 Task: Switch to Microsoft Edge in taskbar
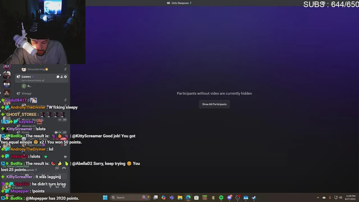click(188, 198)
